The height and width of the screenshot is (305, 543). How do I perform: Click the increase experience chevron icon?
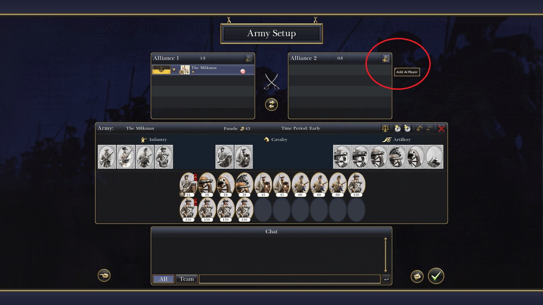click(x=419, y=128)
